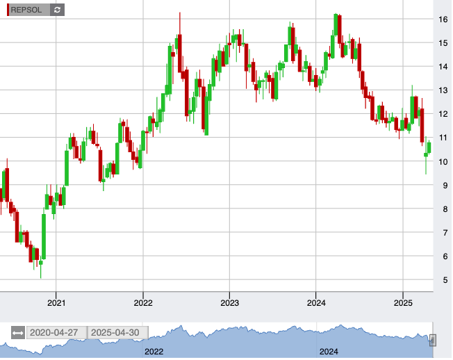Click the 2024 label in the navigator
Image resolution: width=453 pixels, height=360 pixels.
(329, 352)
